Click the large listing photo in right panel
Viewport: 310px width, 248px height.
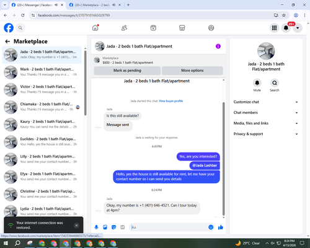[x=266, y=51]
